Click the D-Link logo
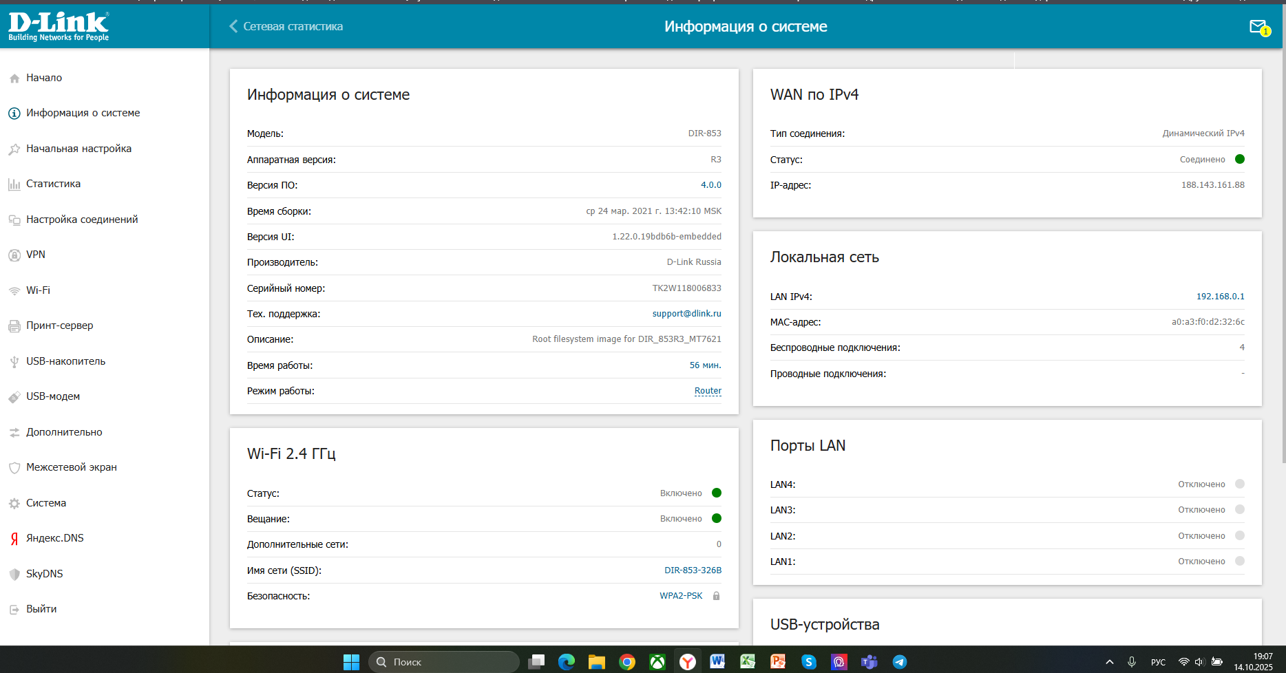Screen dimensions: 1286x673 pyautogui.click(x=59, y=26)
